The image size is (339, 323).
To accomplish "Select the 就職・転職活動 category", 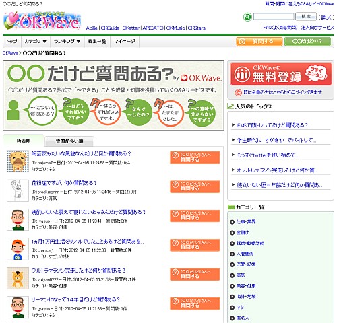I will pyautogui.click(x=250, y=243).
